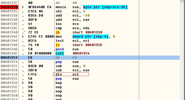Click the yellow-highlighted jb mnemonic
This screenshot has height=100, width=186.
(58, 32)
